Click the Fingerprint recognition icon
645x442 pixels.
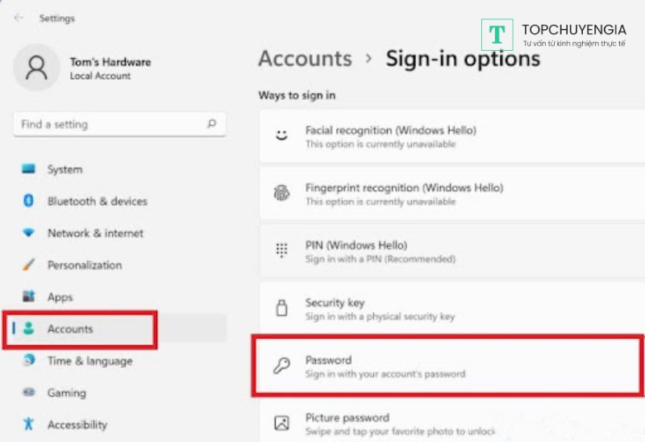point(281,194)
